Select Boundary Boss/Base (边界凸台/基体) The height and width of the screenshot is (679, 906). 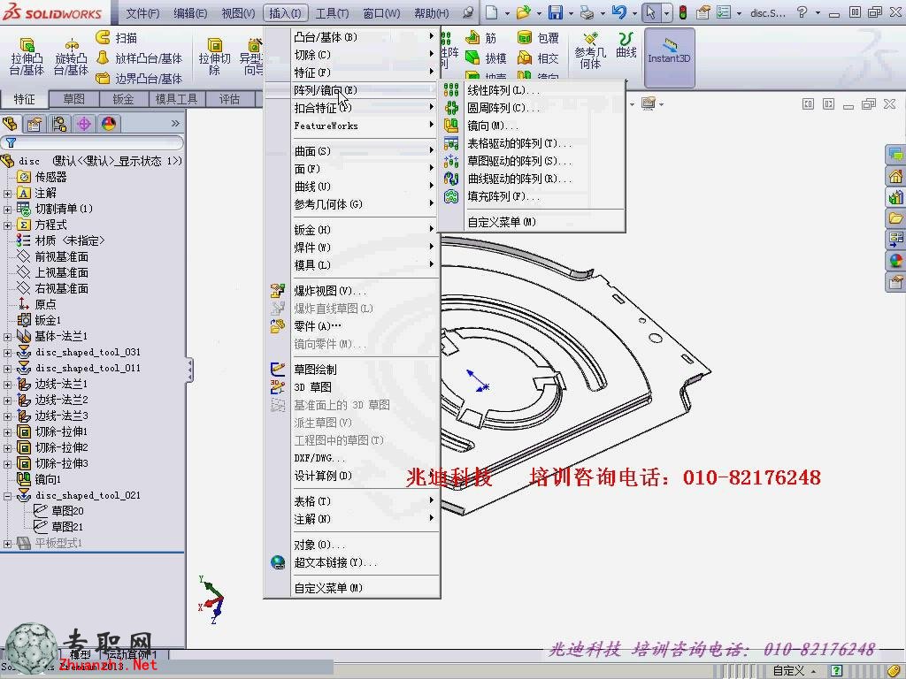[139, 78]
